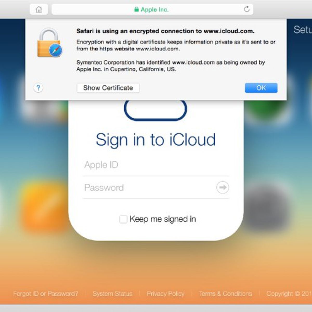
Task: Go to Safari's home page icon
Action: tap(39, 10)
